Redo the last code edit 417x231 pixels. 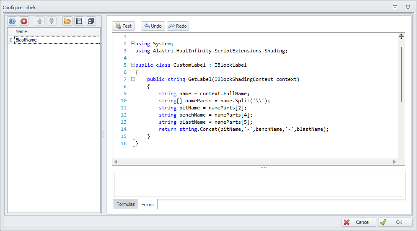(178, 26)
